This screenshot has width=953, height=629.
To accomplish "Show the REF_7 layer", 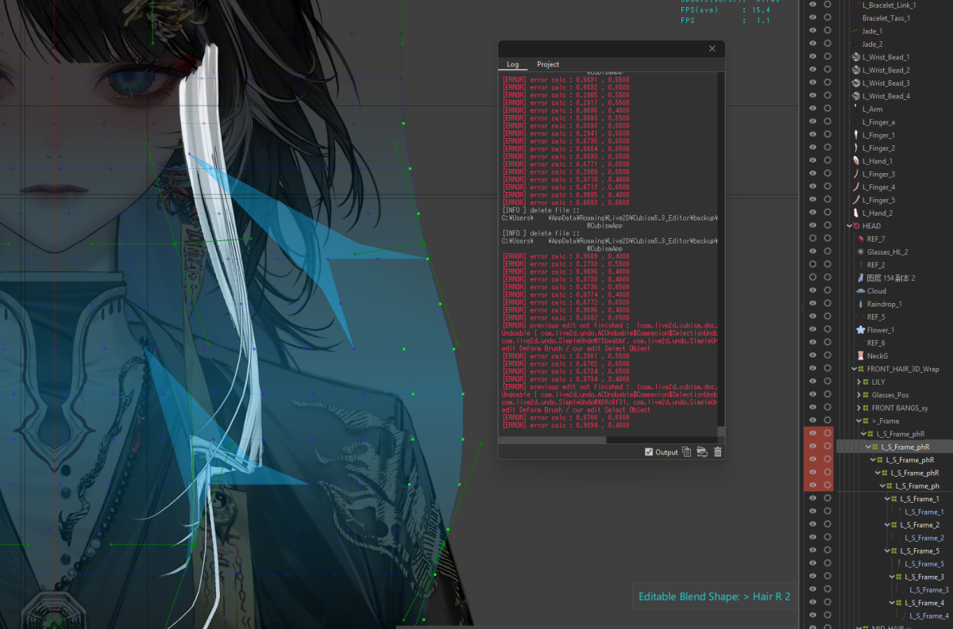I will 812,239.
